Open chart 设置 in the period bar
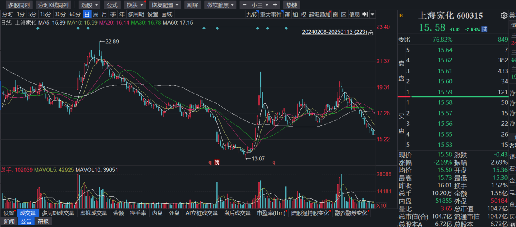 [x=153, y=15]
